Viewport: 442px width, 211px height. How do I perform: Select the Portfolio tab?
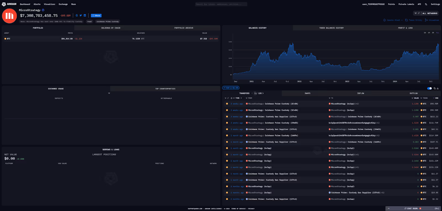point(38,28)
